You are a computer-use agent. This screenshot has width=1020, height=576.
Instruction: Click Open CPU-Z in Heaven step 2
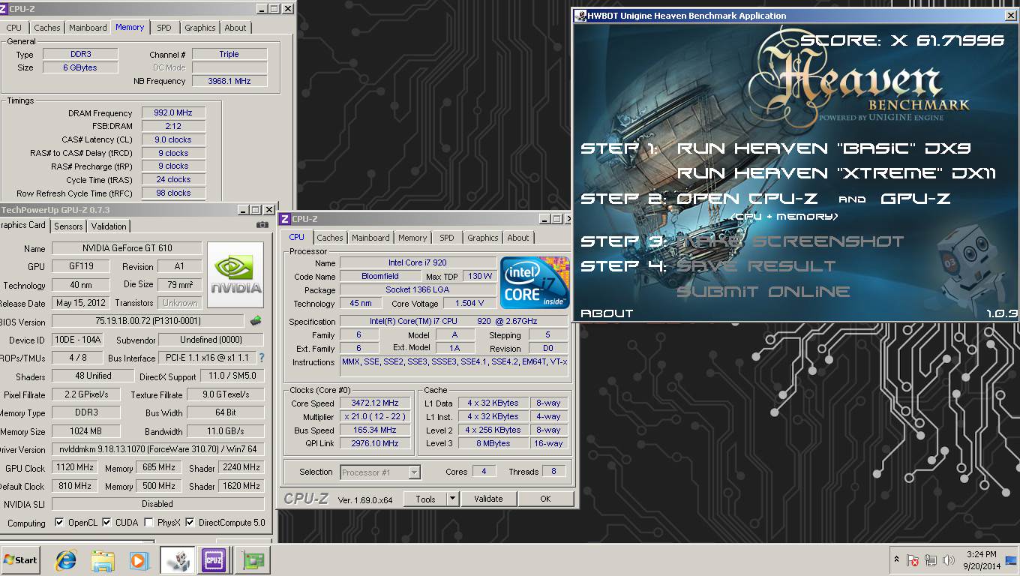[x=747, y=199]
